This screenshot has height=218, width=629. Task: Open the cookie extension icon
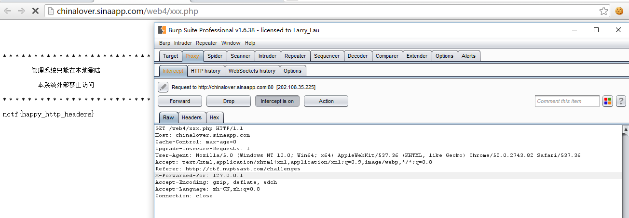[619, 11]
